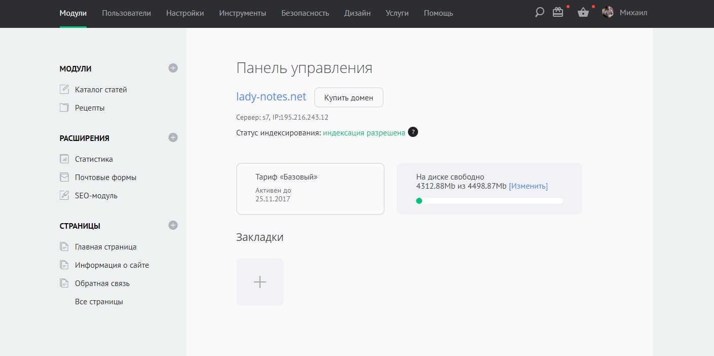Image resolution: width=714 pixels, height=356 pixels.
Task: Open the Помощь menu
Action: [x=438, y=13]
